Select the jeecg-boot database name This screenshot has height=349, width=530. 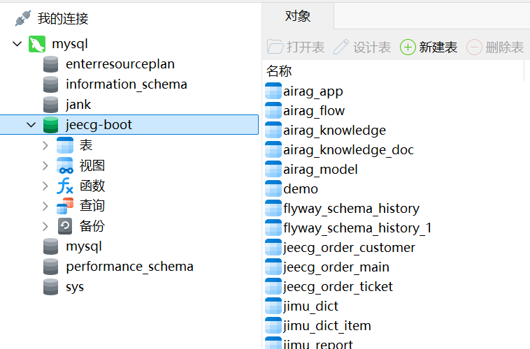pos(99,125)
